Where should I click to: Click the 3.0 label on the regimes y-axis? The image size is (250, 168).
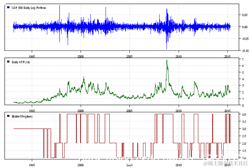[244, 129]
